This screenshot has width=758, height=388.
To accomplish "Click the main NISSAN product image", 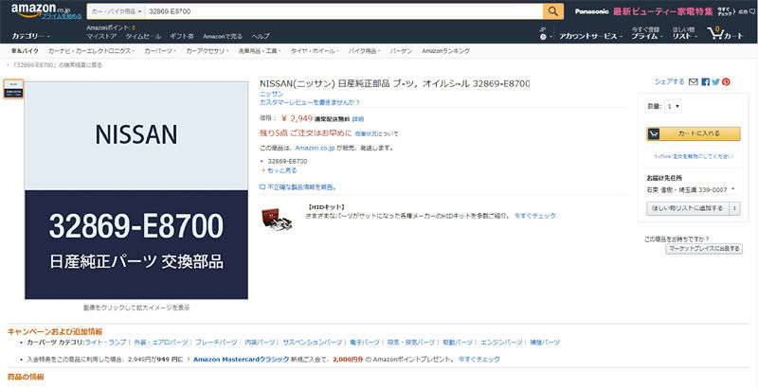I will 136,190.
